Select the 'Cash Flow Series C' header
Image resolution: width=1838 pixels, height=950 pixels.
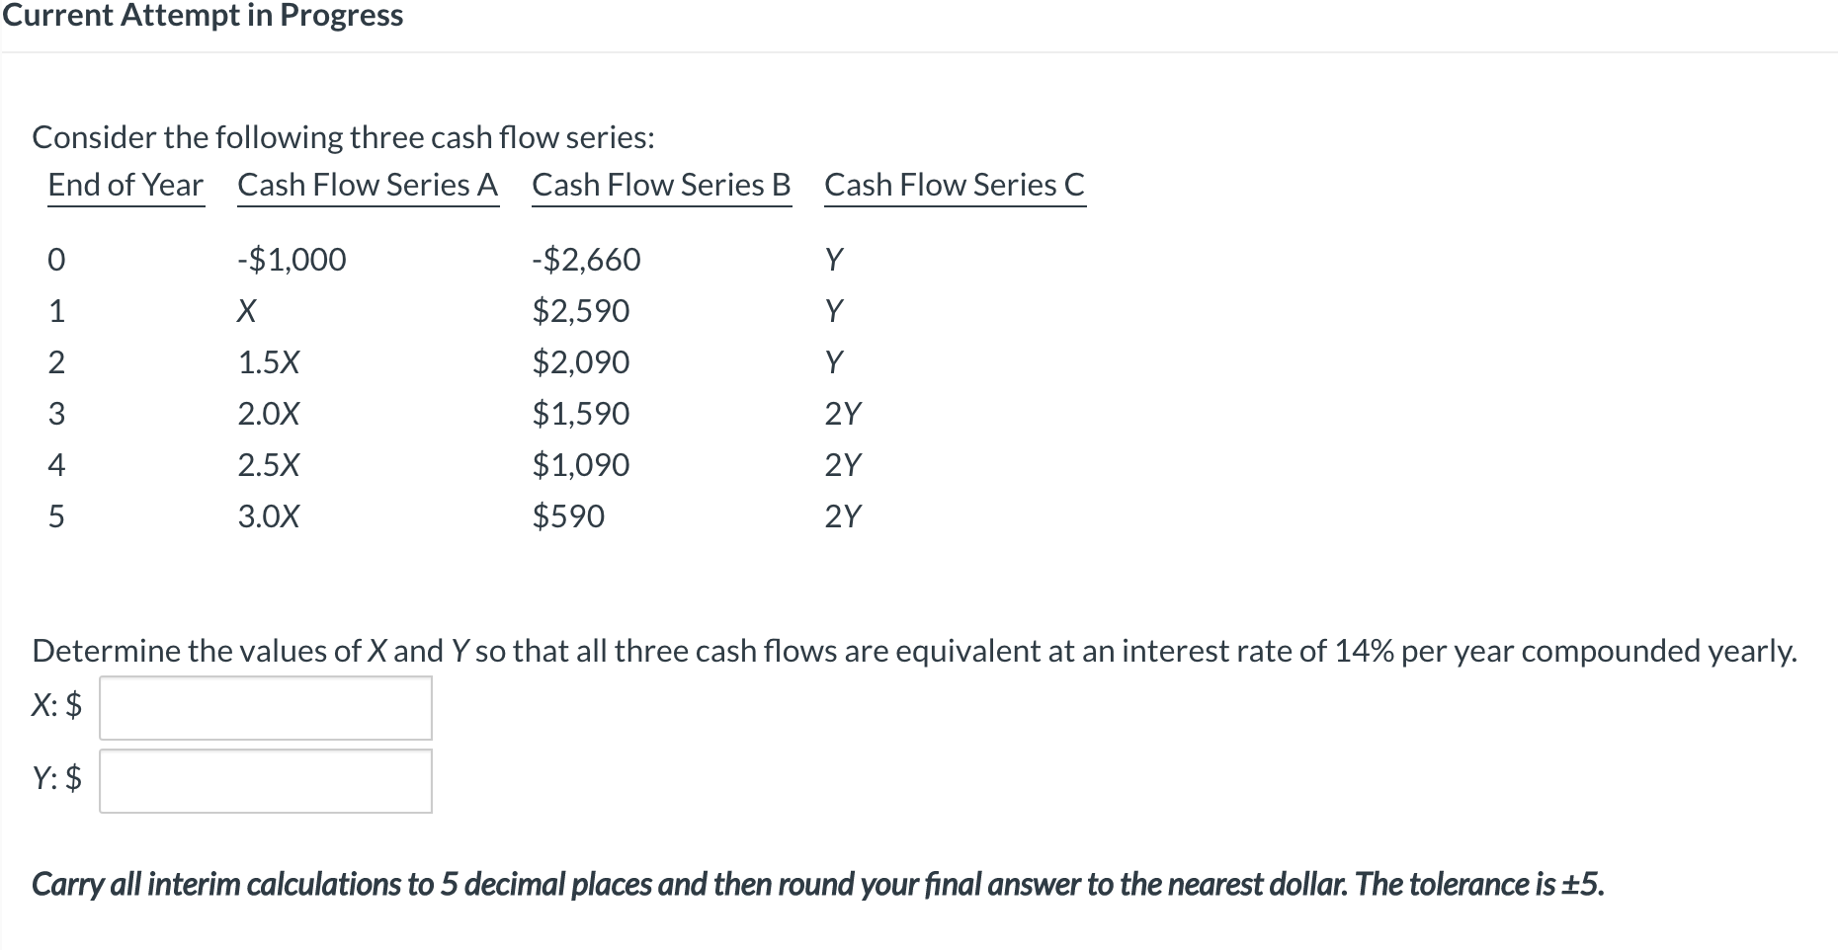point(954,185)
